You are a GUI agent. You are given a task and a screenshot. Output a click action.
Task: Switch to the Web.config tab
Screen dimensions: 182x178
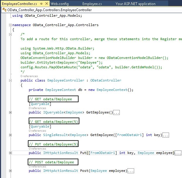[60, 4]
